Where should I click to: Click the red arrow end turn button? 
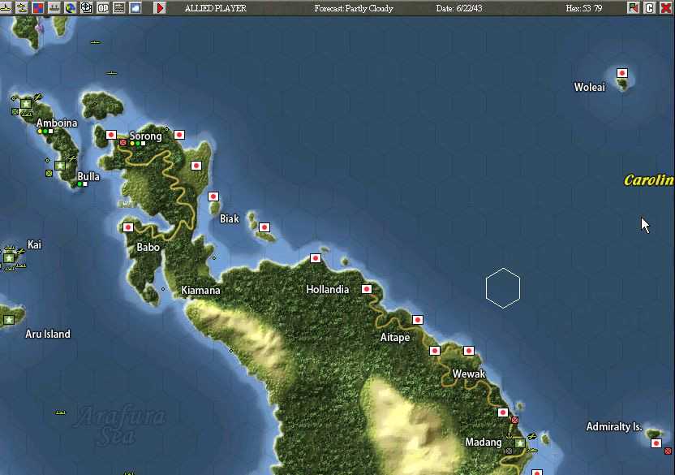point(160,8)
